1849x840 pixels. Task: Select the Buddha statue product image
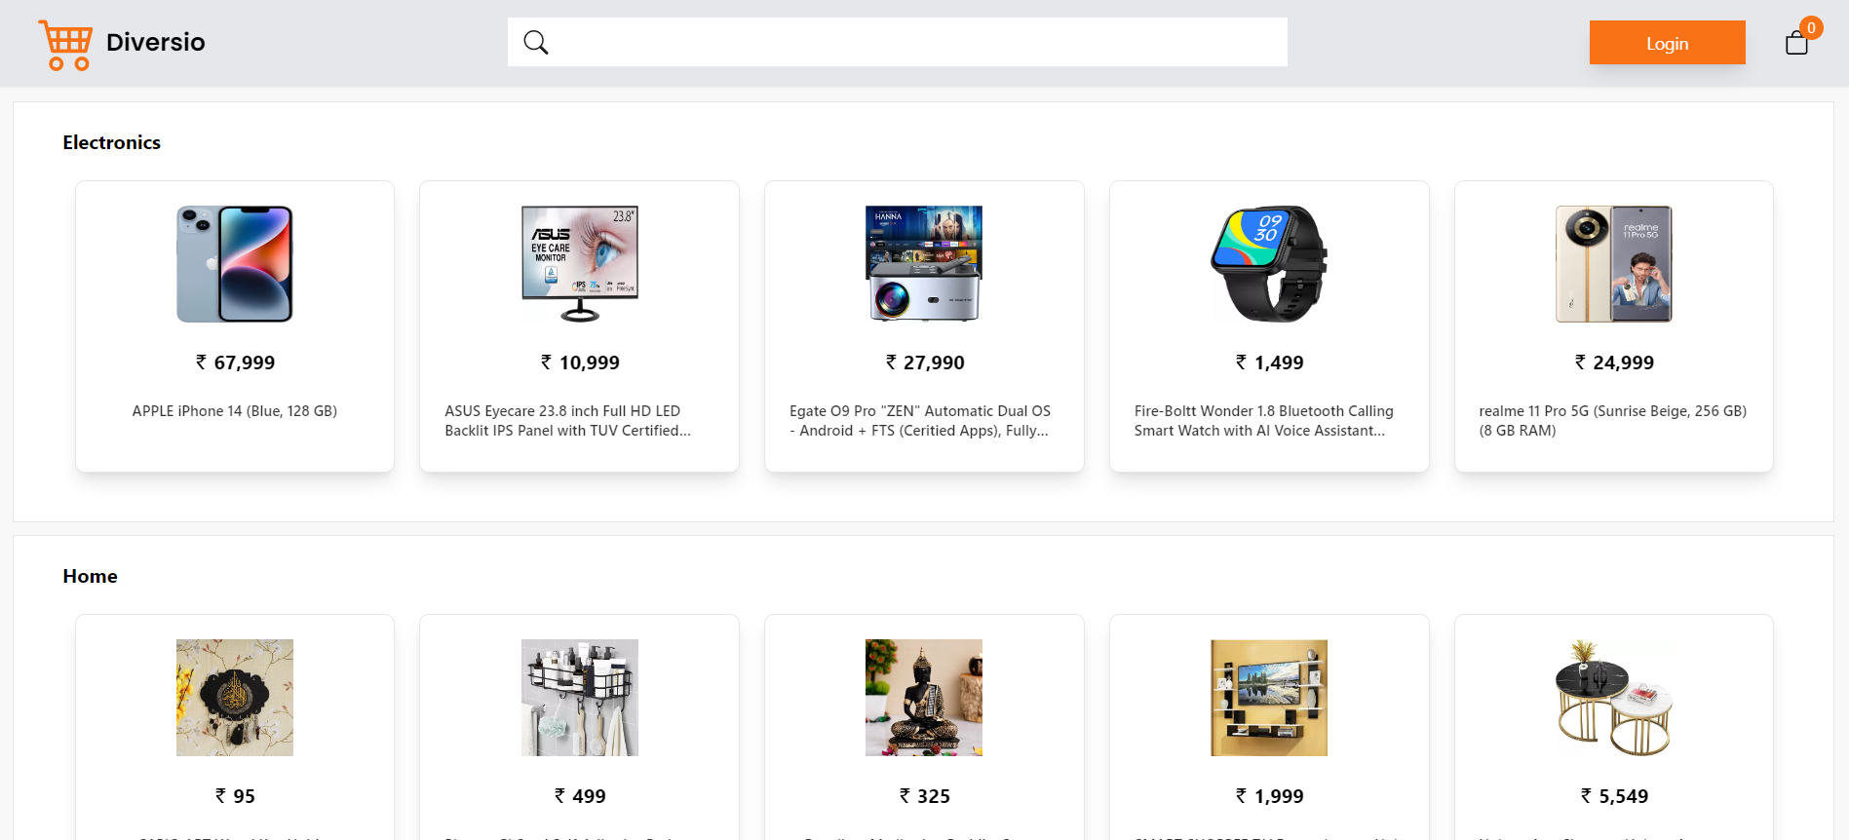coord(924,698)
